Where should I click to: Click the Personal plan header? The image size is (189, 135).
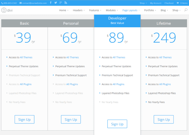click(71, 23)
